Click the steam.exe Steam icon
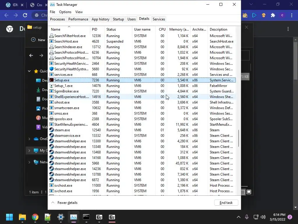 (x=51, y=130)
